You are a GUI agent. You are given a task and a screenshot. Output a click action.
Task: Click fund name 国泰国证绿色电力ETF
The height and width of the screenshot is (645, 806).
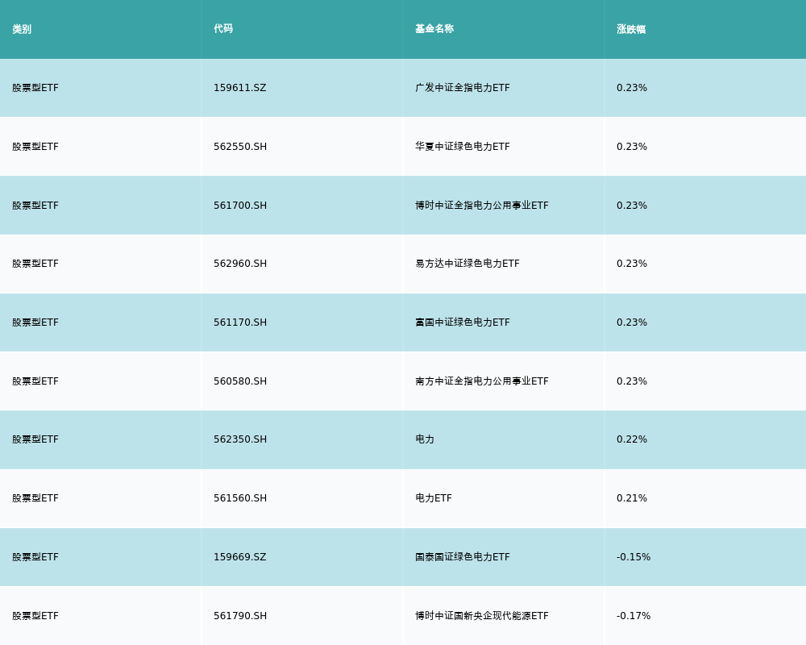point(463,557)
